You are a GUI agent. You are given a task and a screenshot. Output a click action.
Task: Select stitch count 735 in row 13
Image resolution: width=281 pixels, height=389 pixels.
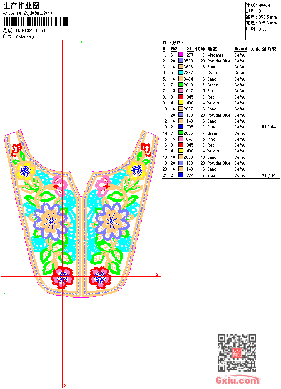(190, 127)
